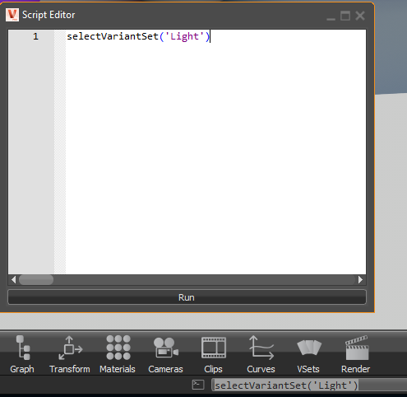Maximize the Script Editor window
The width and height of the screenshot is (407, 397).
[345, 16]
